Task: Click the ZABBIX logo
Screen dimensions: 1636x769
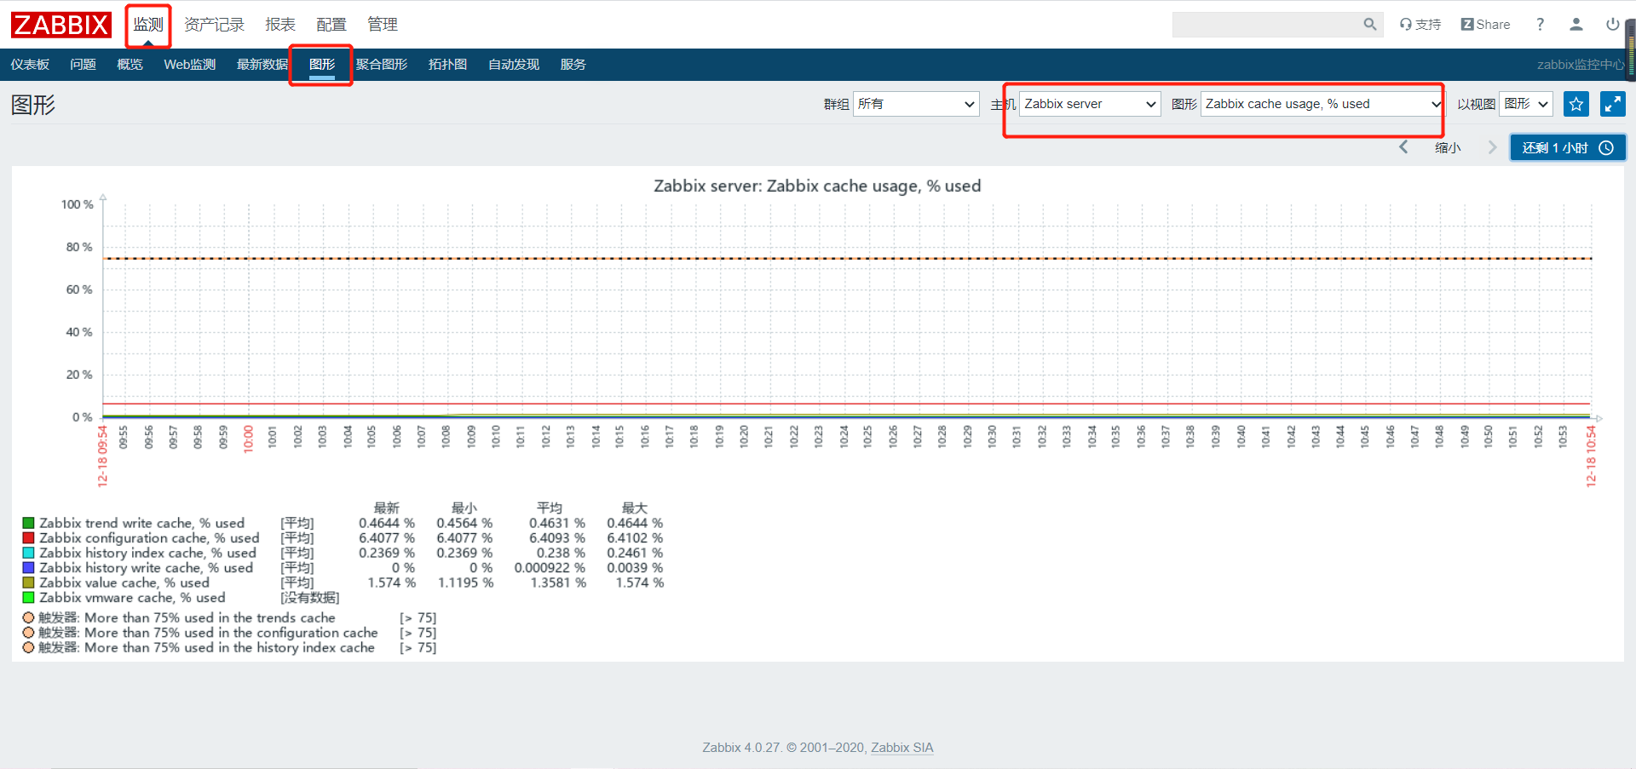Action: click(61, 25)
